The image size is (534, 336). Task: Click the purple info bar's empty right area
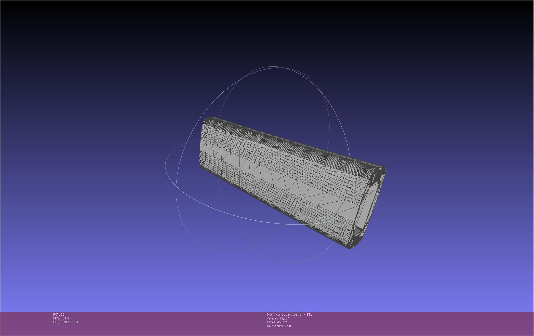coord(433,323)
